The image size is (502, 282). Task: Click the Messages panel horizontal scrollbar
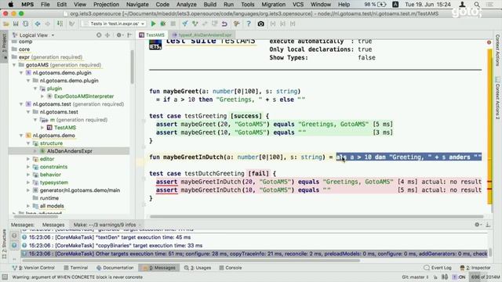191,260
